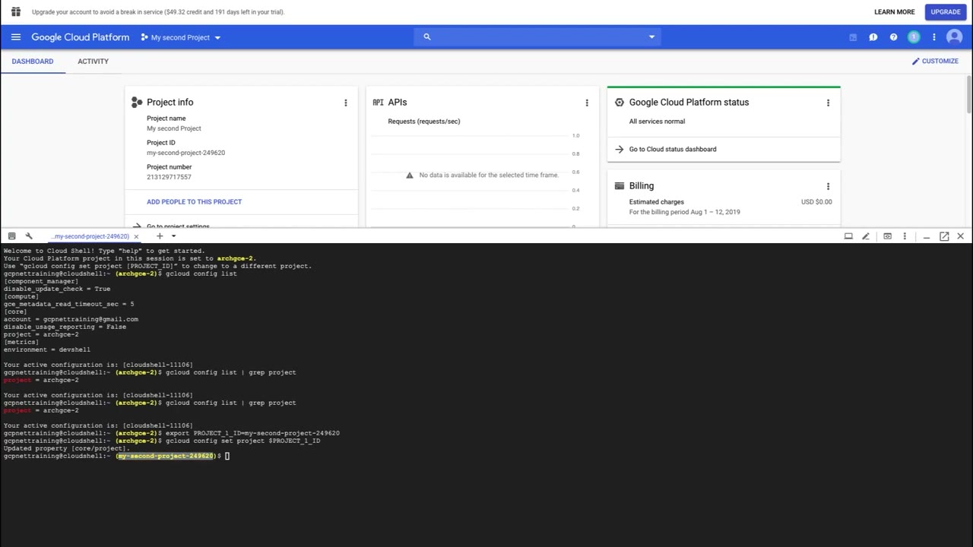This screenshot has height=547, width=973.
Task: Expand Cloud Shell session list dropdown arrow
Action: click(x=173, y=236)
